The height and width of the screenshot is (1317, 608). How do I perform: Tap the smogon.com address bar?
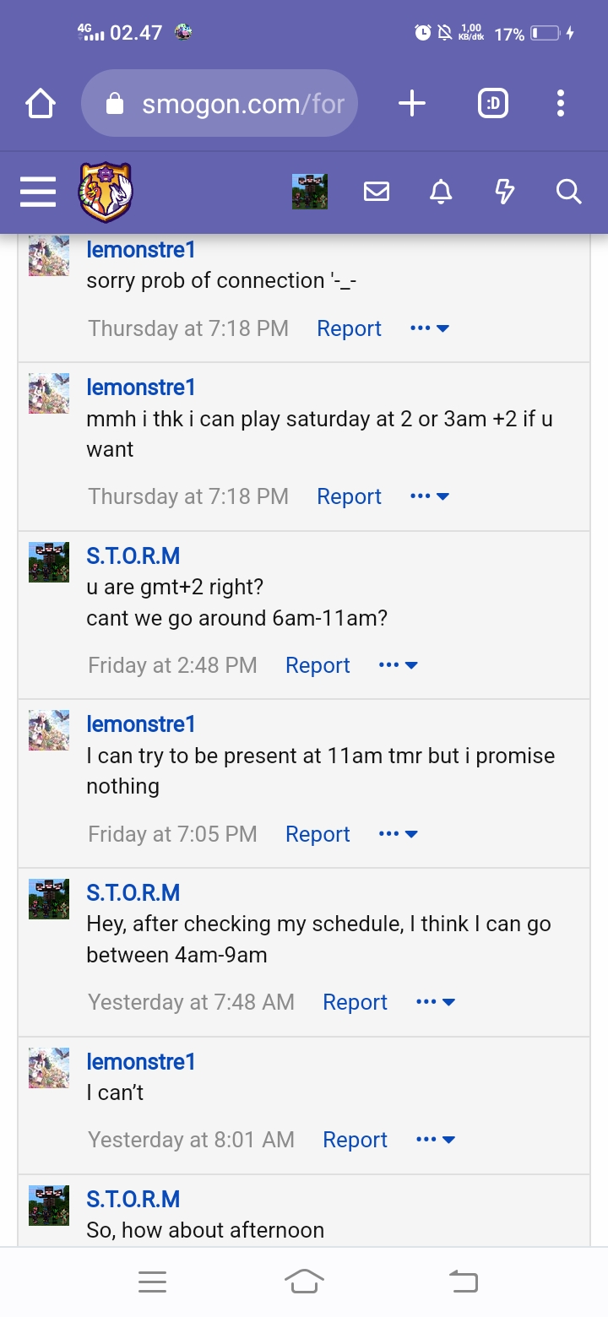pyautogui.click(x=220, y=104)
